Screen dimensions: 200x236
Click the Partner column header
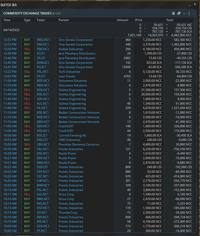pyautogui.click(x=64, y=20)
